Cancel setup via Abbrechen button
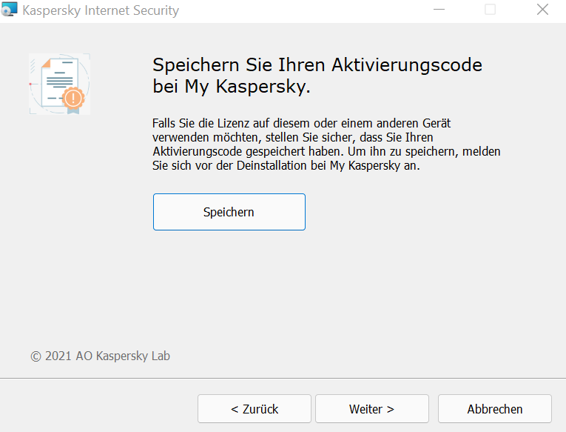The image size is (566, 432). point(494,409)
